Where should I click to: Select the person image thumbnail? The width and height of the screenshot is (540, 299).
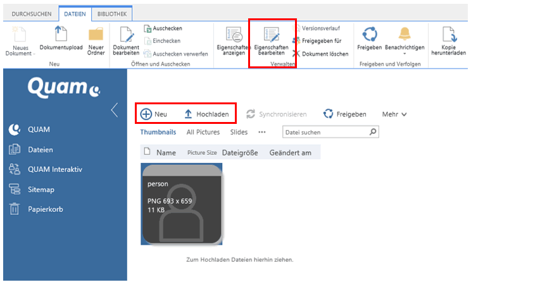[x=182, y=204]
